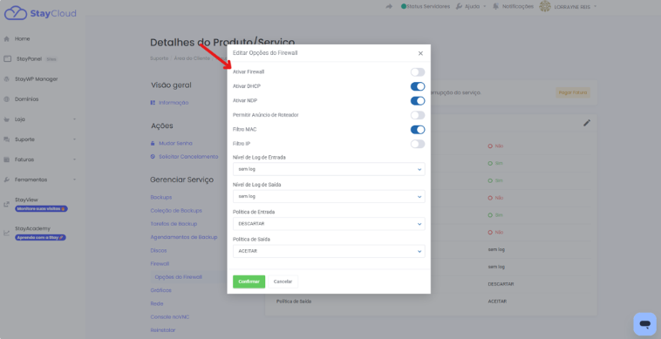Click the Cancelar button in dialog

(283, 281)
